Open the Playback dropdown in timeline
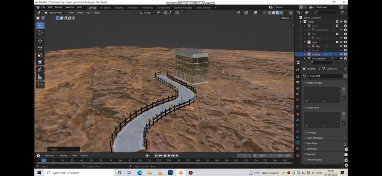The width and height of the screenshot is (382, 176). point(51,156)
